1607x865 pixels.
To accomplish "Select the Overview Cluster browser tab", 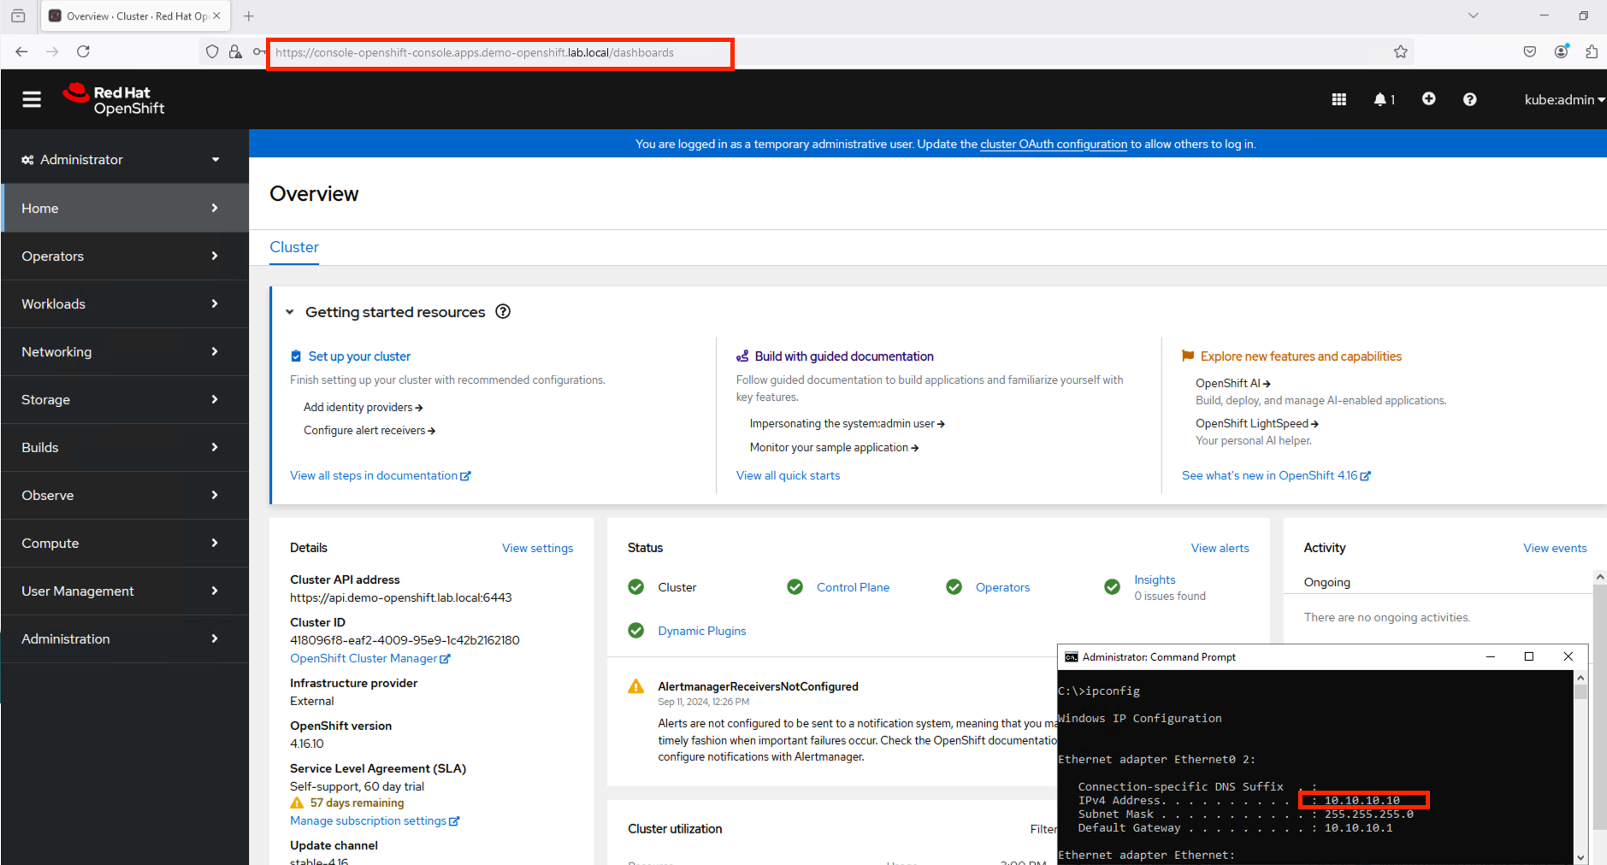I will (134, 16).
